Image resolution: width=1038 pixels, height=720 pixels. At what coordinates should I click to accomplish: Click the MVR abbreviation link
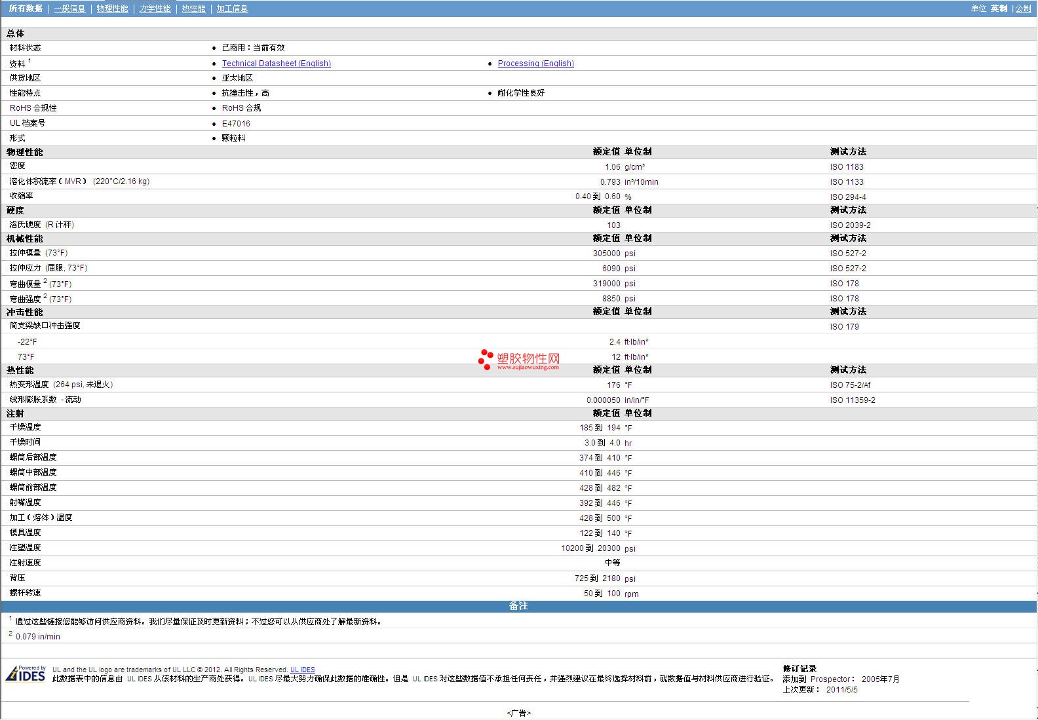pyautogui.click(x=73, y=181)
